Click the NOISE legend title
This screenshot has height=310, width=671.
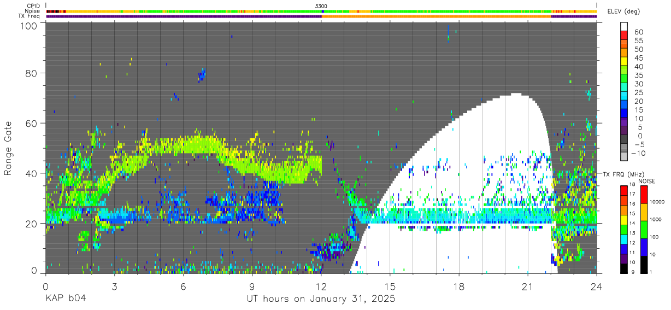pos(646,181)
